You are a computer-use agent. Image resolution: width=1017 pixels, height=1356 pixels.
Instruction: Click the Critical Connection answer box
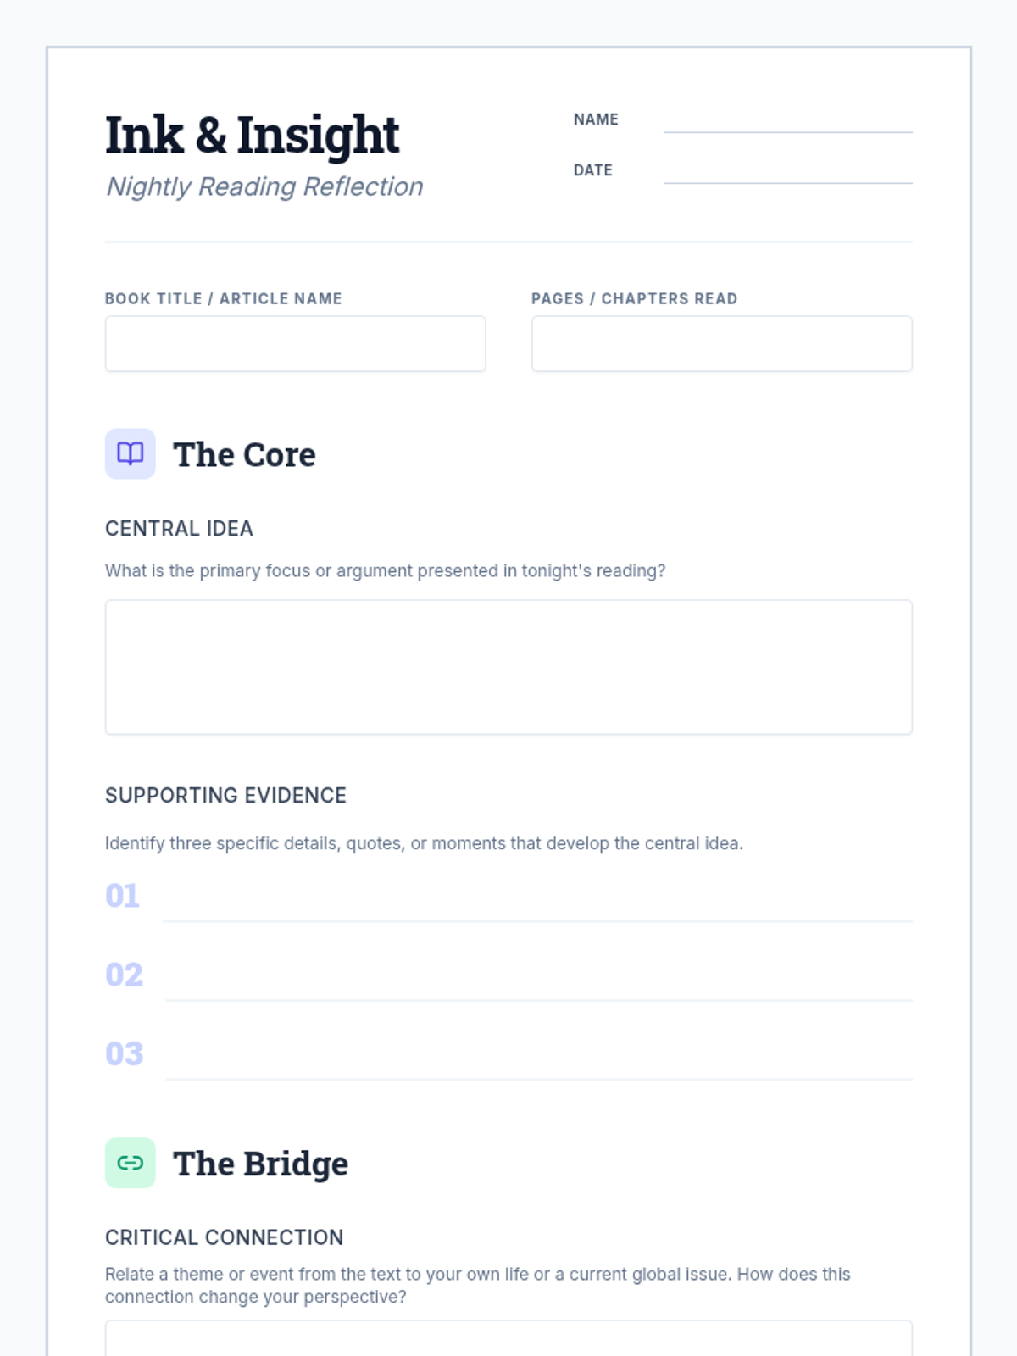pyautogui.click(x=508, y=1339)
